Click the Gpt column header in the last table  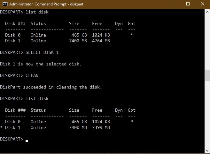click(x=131, y=110)
